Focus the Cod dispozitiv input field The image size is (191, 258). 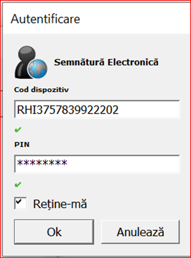(x=97, y=109)
